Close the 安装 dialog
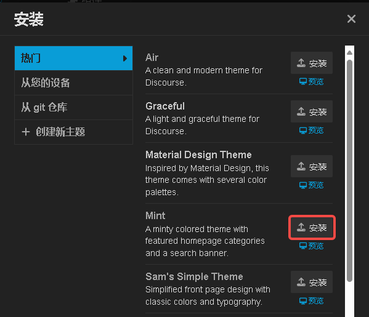369x317 pixels. [351, 19]
